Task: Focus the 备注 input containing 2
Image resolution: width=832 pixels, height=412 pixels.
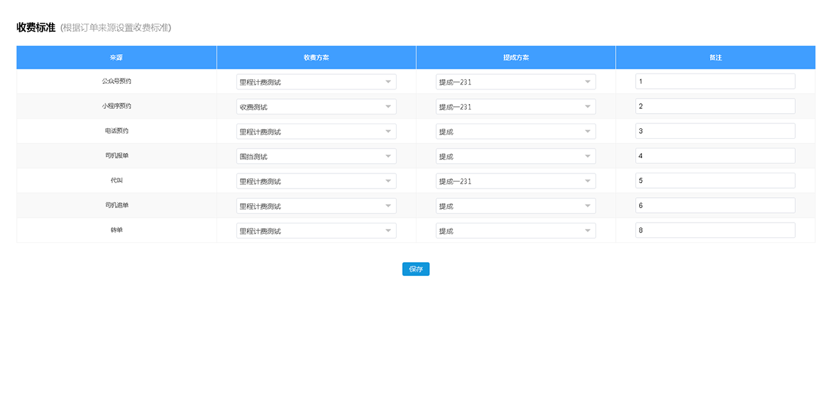Action: [x=715, y=107]
